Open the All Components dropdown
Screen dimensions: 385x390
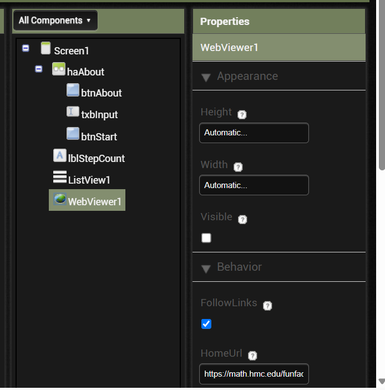pos(55,21)
